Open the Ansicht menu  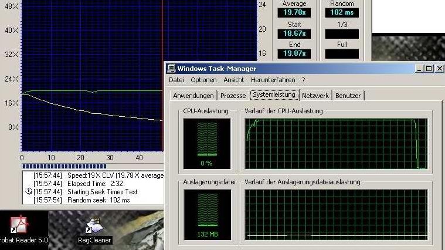pos(233,80)
